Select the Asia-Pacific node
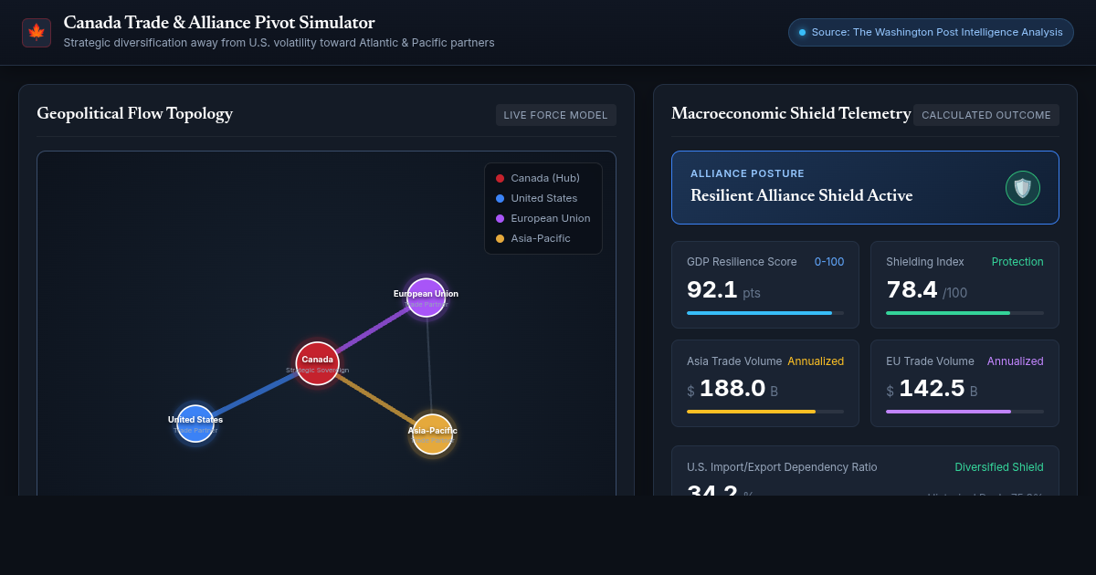 click(x=433, y=434)
